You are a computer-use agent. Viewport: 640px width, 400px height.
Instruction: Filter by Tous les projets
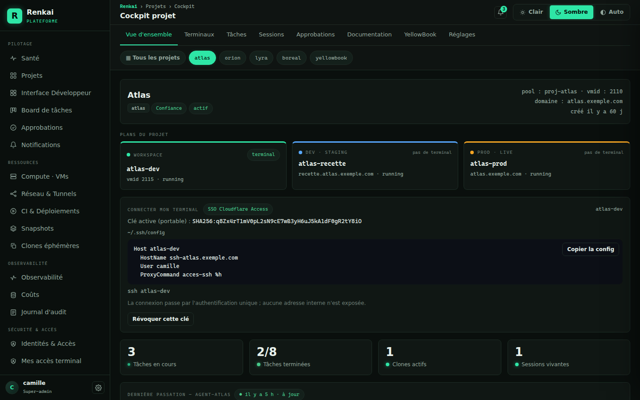pyautogui.click(x=153, y=58)
